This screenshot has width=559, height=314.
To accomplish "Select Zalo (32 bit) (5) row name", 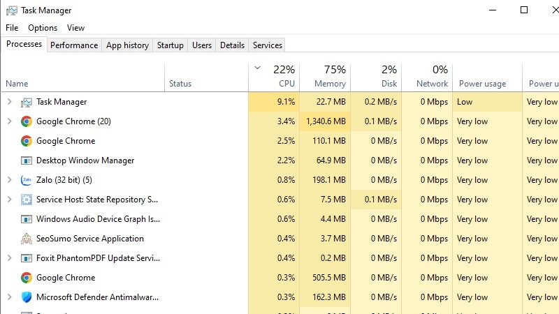I will pos(64,180).
